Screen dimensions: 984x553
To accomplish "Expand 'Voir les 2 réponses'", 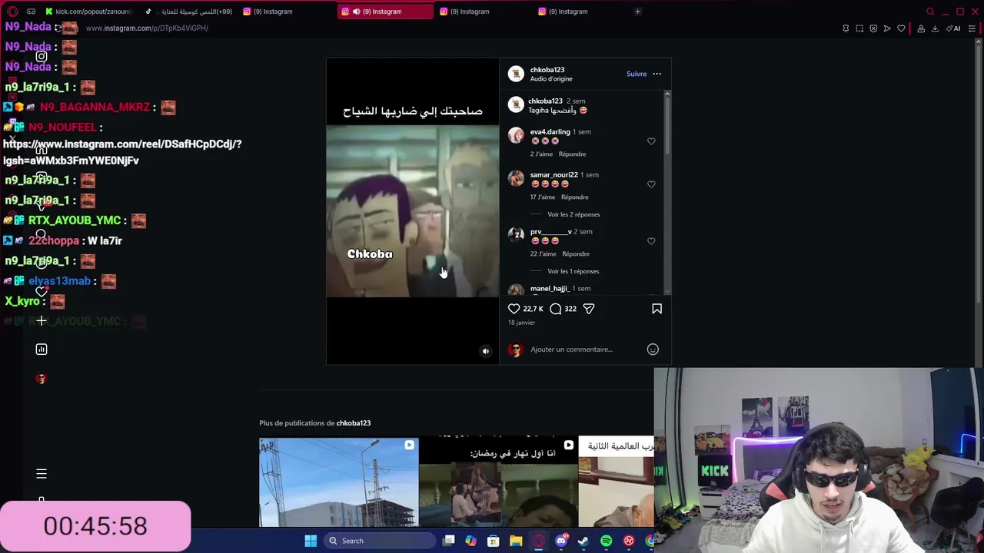I will pyautogui.click(x=573, y=214).
